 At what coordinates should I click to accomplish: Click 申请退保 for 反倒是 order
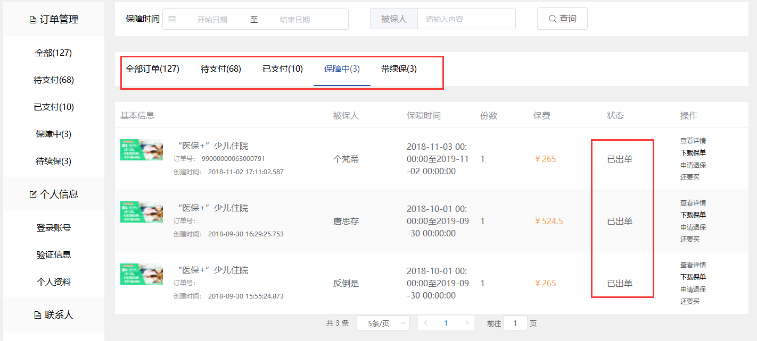[693, 289]
